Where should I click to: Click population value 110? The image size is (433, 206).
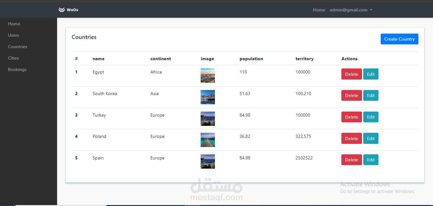tap(243, 72)
